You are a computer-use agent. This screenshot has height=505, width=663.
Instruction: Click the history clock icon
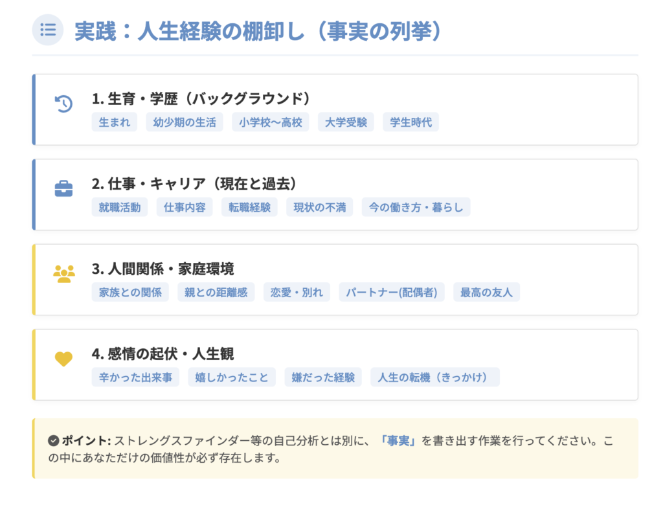(63, 104)
